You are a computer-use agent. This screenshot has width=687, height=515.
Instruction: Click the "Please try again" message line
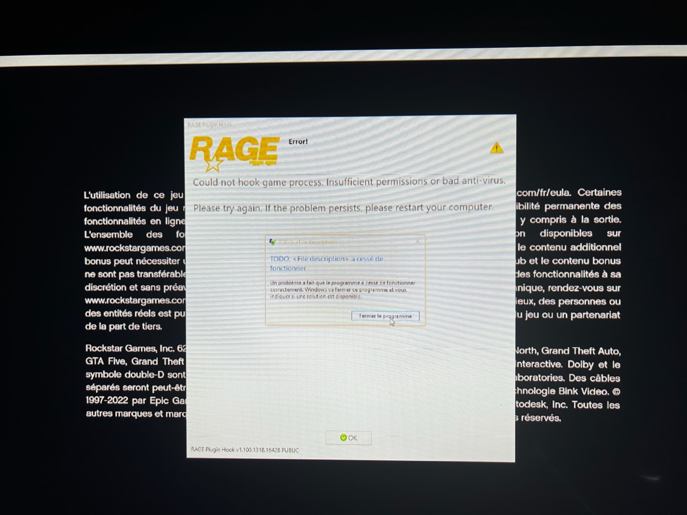[x=343, y=207]
